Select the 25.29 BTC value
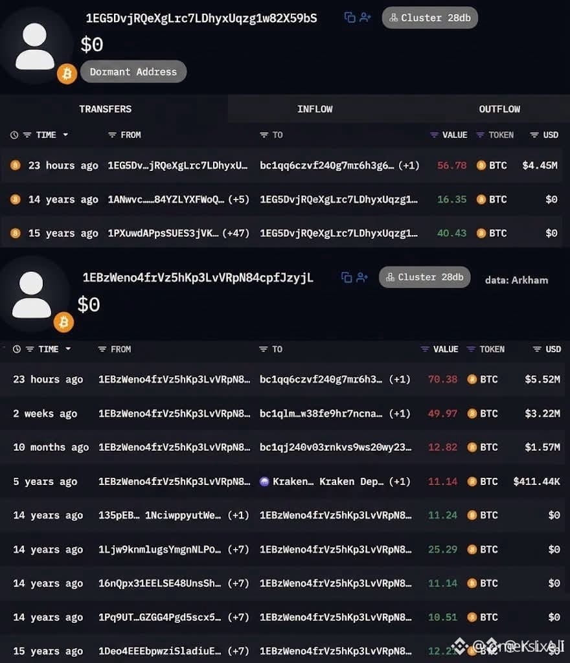The height and width of the screenshot is (663, 570). [443, 550]
